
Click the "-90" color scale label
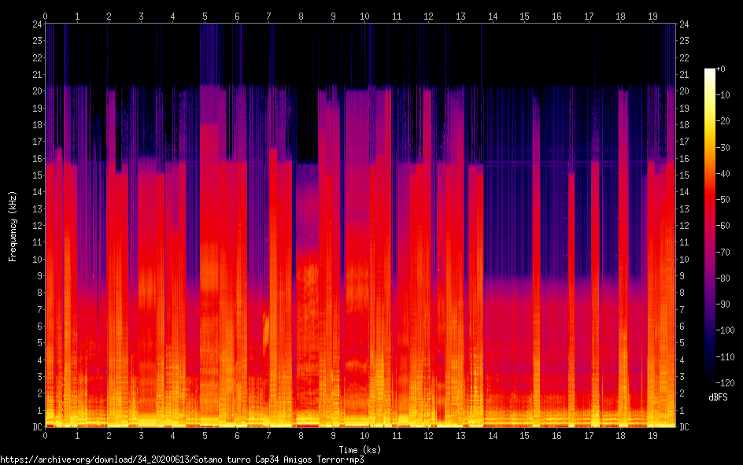tap(723, 304)
